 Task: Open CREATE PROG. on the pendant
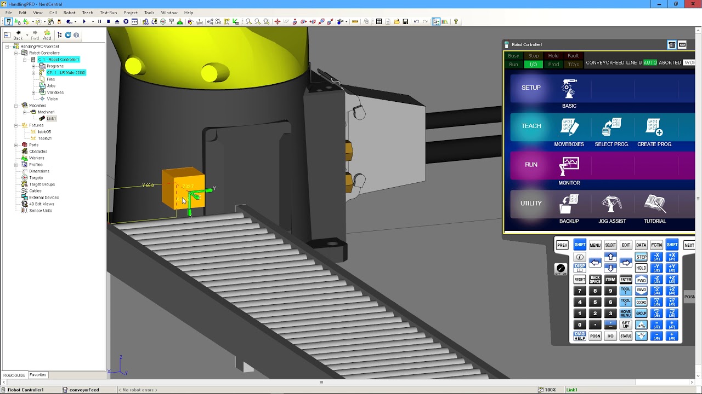655,127
